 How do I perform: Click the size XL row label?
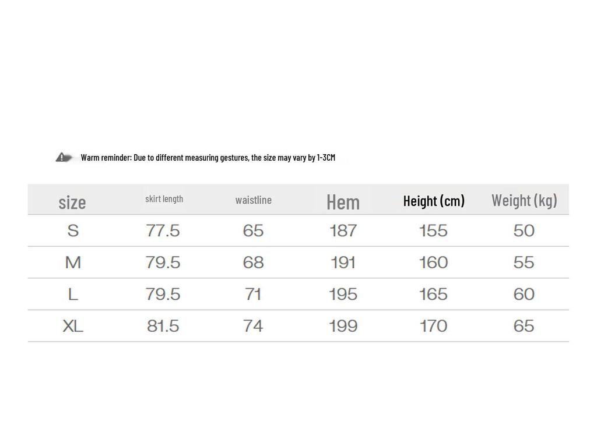coord(73,326)
